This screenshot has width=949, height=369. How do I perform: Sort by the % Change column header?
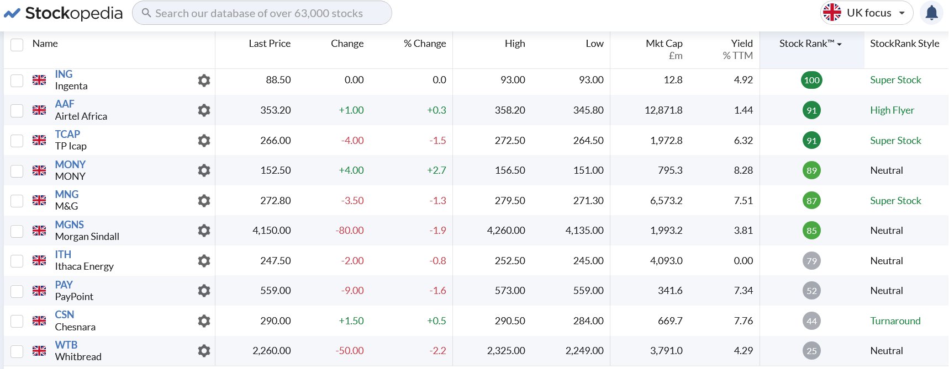click(x=424, y=44)
